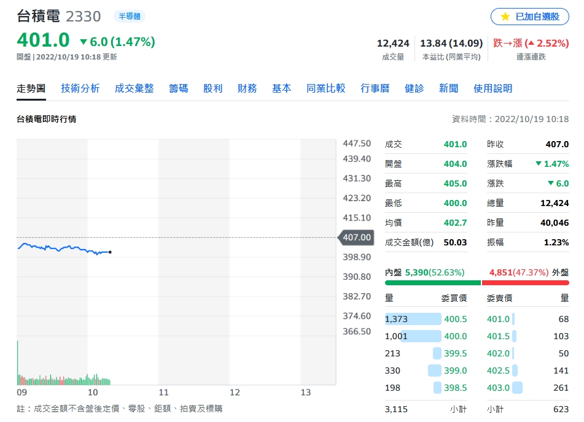This screenshot has height=422, width=584.
Task: Click the 6.0 (1.47%) change figure in header
Action: 118,42
